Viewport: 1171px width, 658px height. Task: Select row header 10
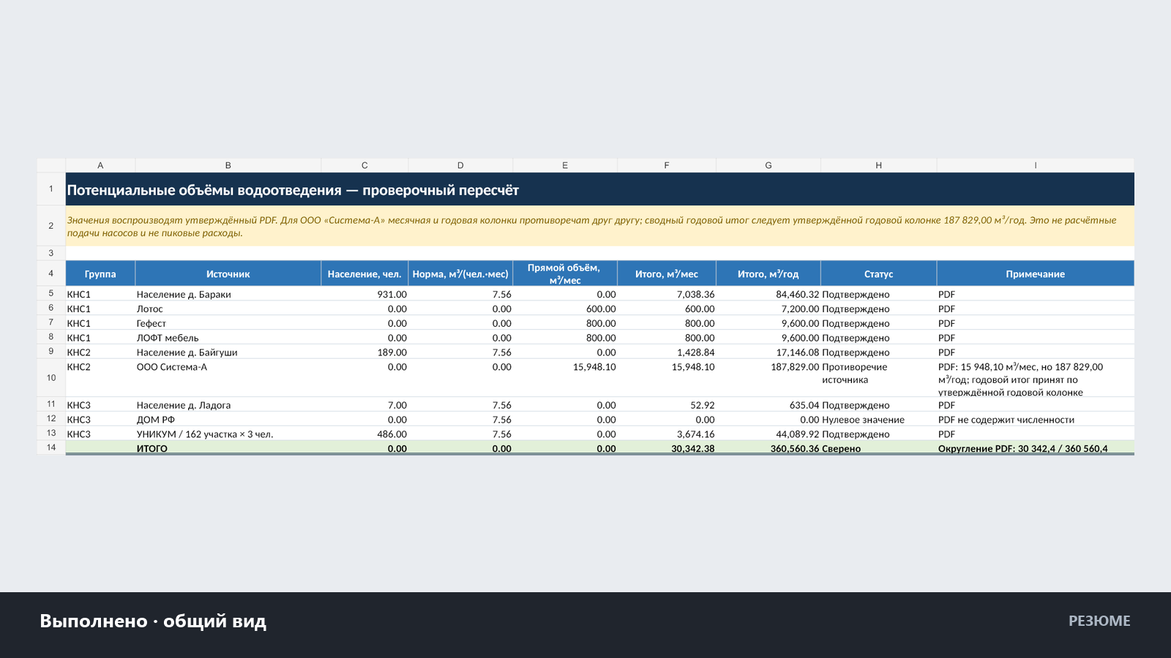click(x=51, y=378)
